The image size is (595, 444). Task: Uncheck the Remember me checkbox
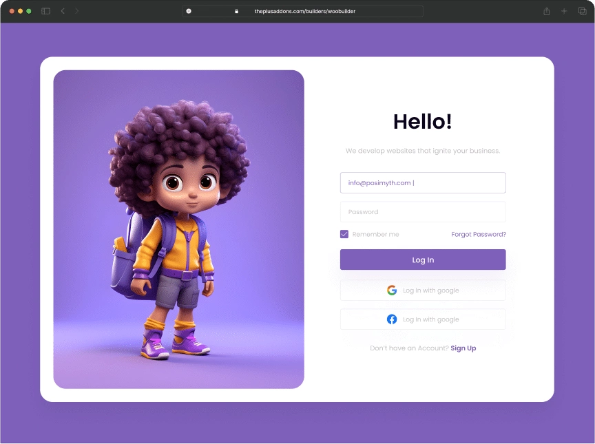(x=344, y=234)
